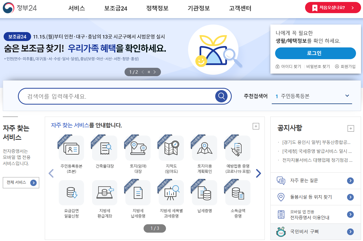Click the 국민비서 구삐 mascot icon
Image resolution: width=363 pixels, height=241 pixels.
(281, 232)
